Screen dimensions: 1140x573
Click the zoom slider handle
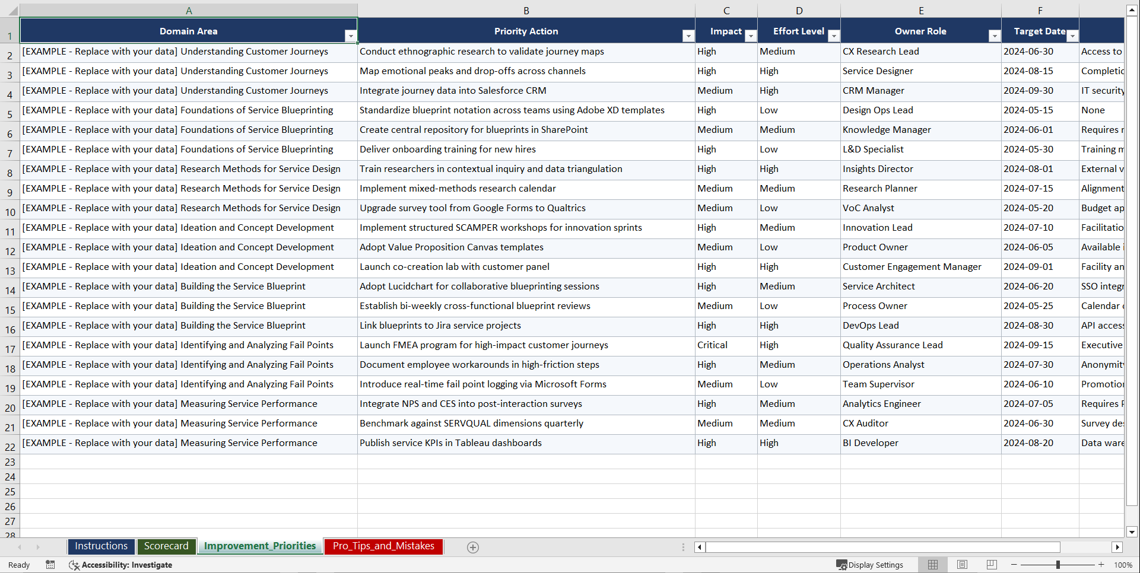coord(1059,565)
